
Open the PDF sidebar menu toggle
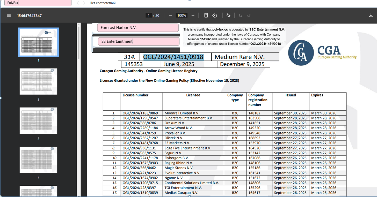coord(9,15)
